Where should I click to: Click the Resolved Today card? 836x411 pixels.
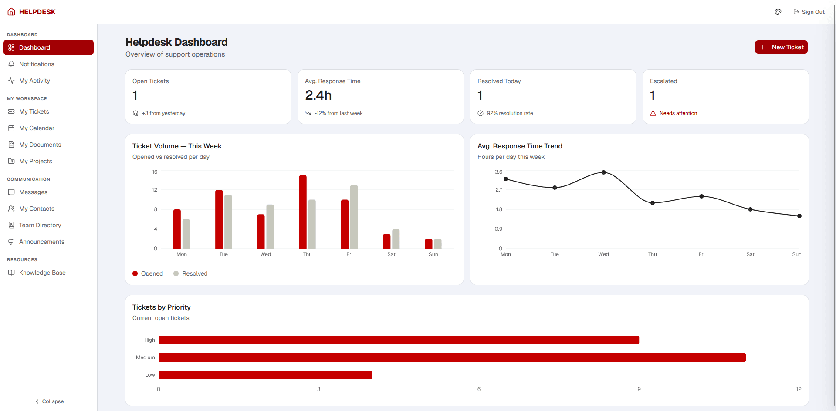pyautogui.click(x=553, y=97)
